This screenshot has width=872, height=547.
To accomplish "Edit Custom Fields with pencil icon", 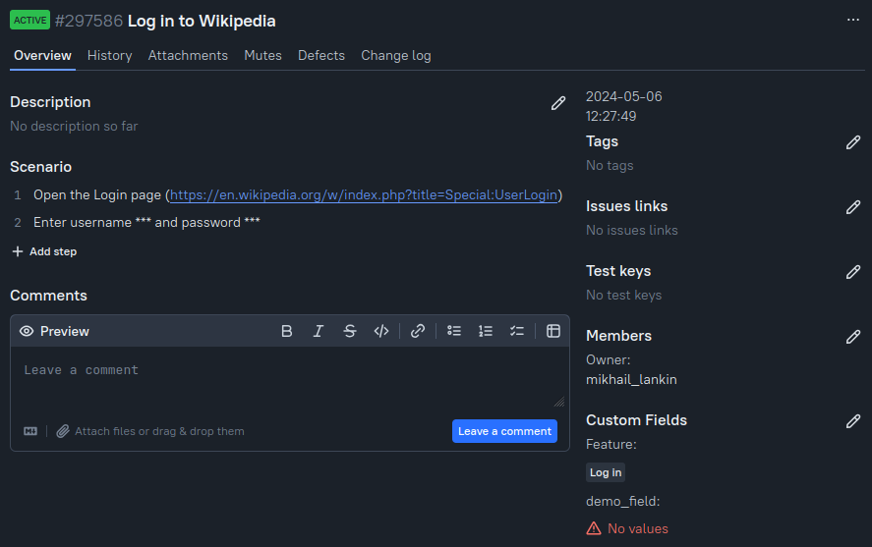I will pos(853,421).
